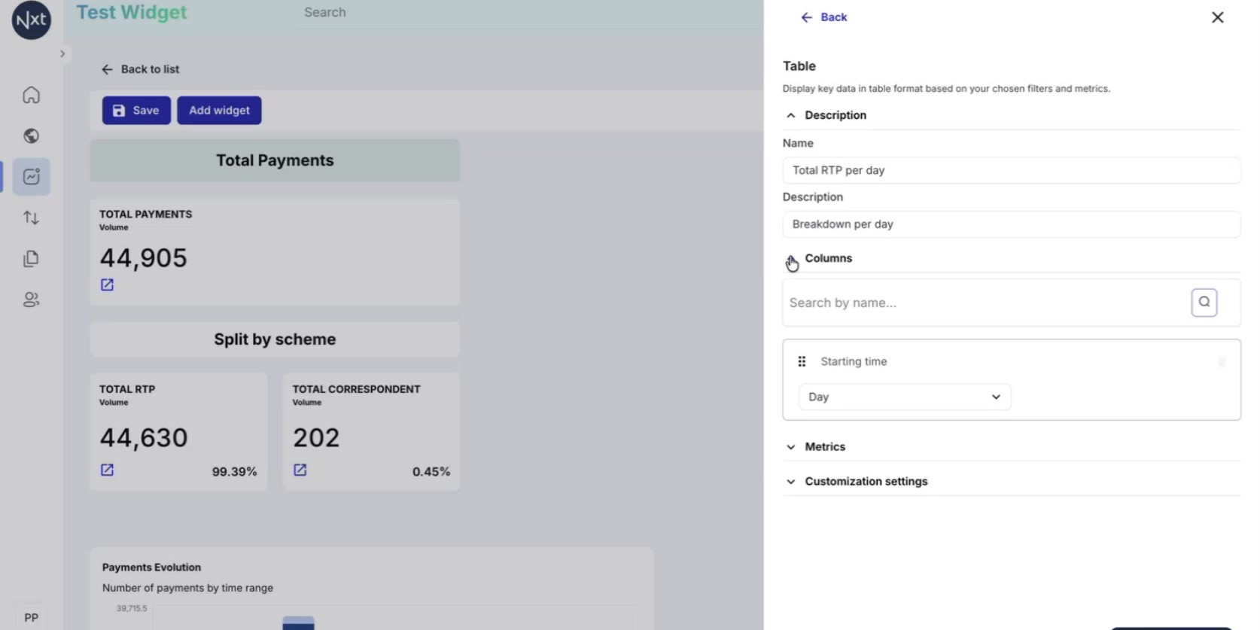
Task: Click the Save button
Action: pos(136,111)
